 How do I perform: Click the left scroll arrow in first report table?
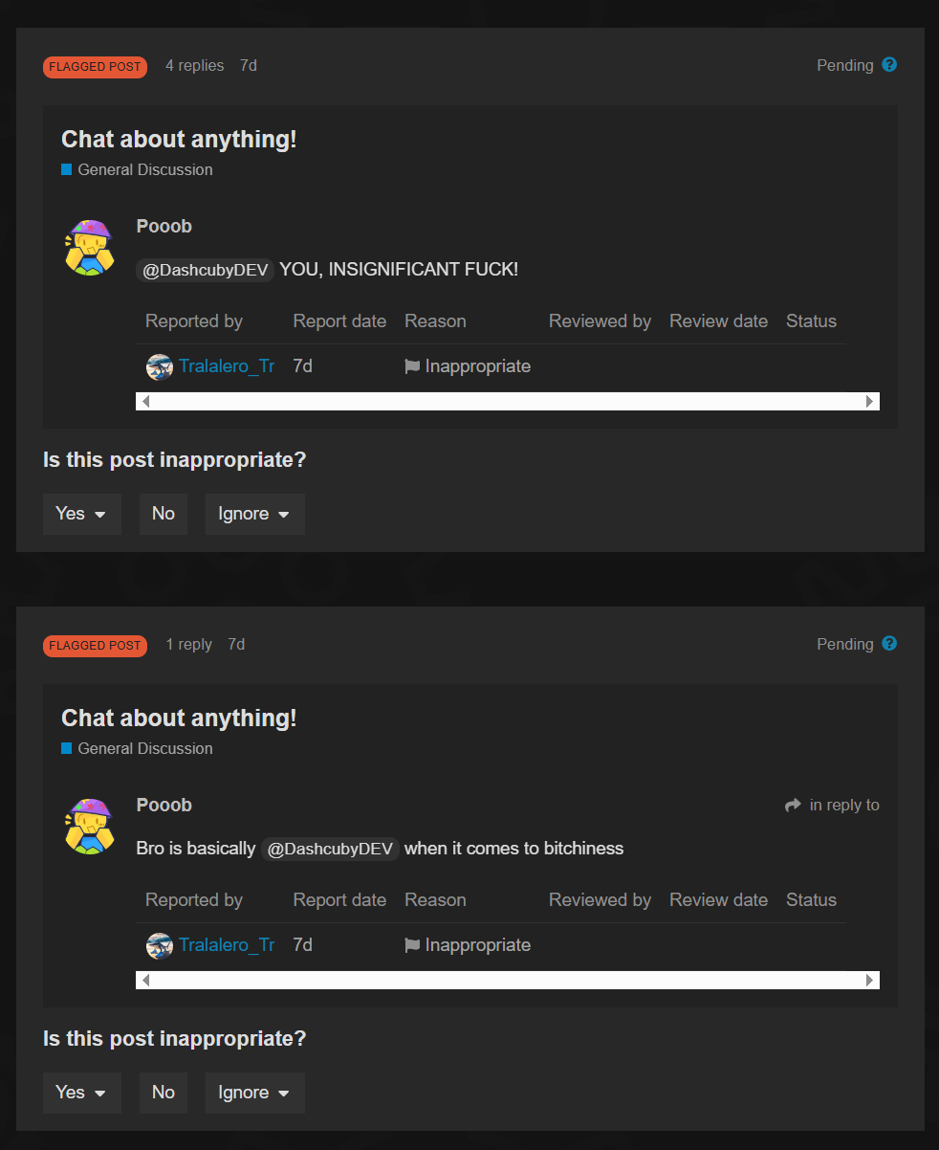click(x=145, y=401)
